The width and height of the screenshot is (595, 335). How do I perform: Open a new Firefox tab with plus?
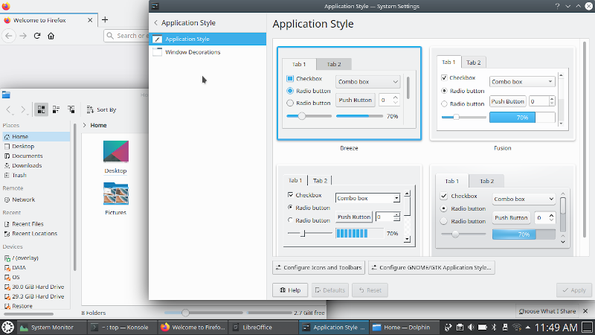click(x=105, y=20)
